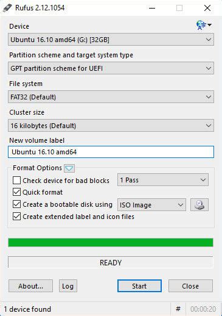Click the green progress bar

click(111, 243)
